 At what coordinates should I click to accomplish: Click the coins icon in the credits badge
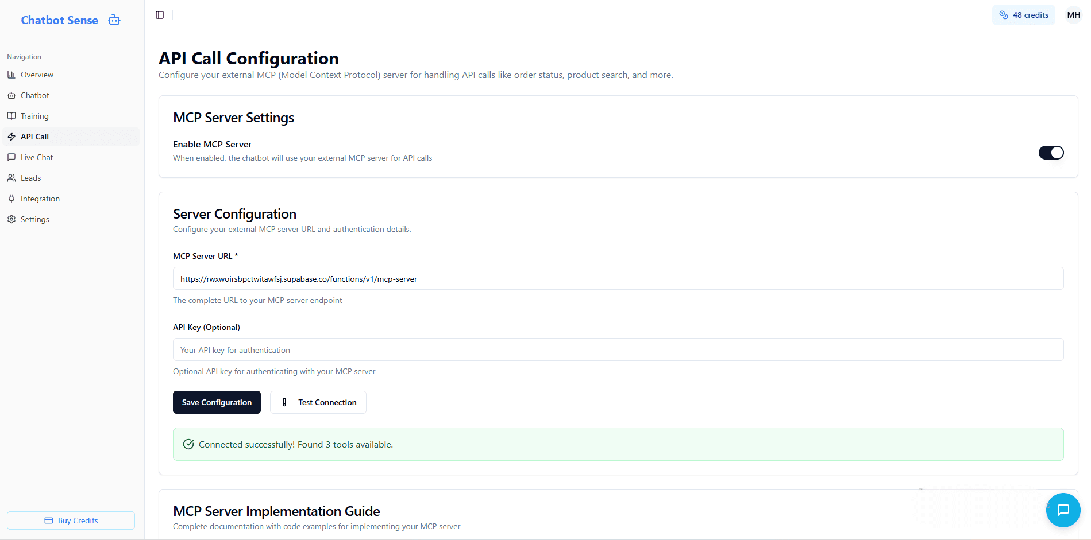(1004, 14)
